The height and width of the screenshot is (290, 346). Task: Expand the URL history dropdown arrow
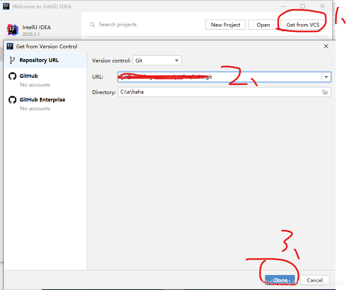(326, 77)
